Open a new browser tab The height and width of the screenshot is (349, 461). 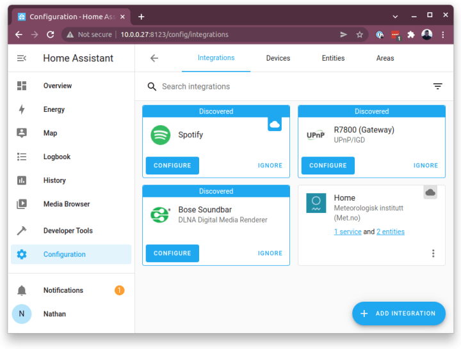tap(141, 17)
